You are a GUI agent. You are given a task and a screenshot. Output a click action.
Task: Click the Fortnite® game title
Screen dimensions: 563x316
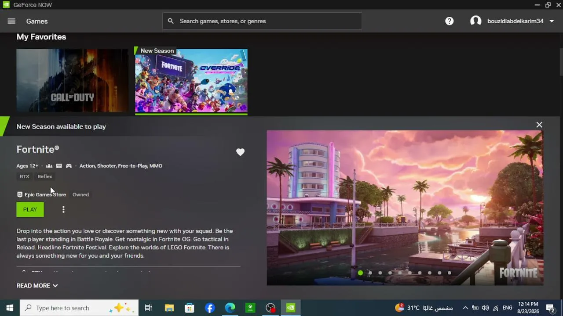pos(38,149)
